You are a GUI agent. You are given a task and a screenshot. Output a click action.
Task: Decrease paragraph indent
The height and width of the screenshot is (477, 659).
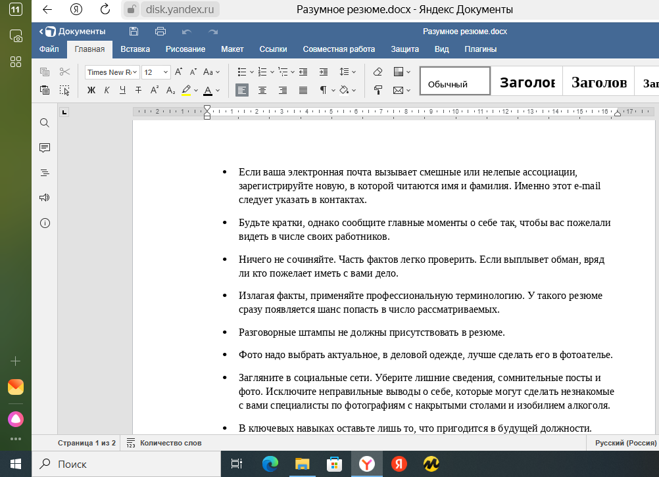303,72
